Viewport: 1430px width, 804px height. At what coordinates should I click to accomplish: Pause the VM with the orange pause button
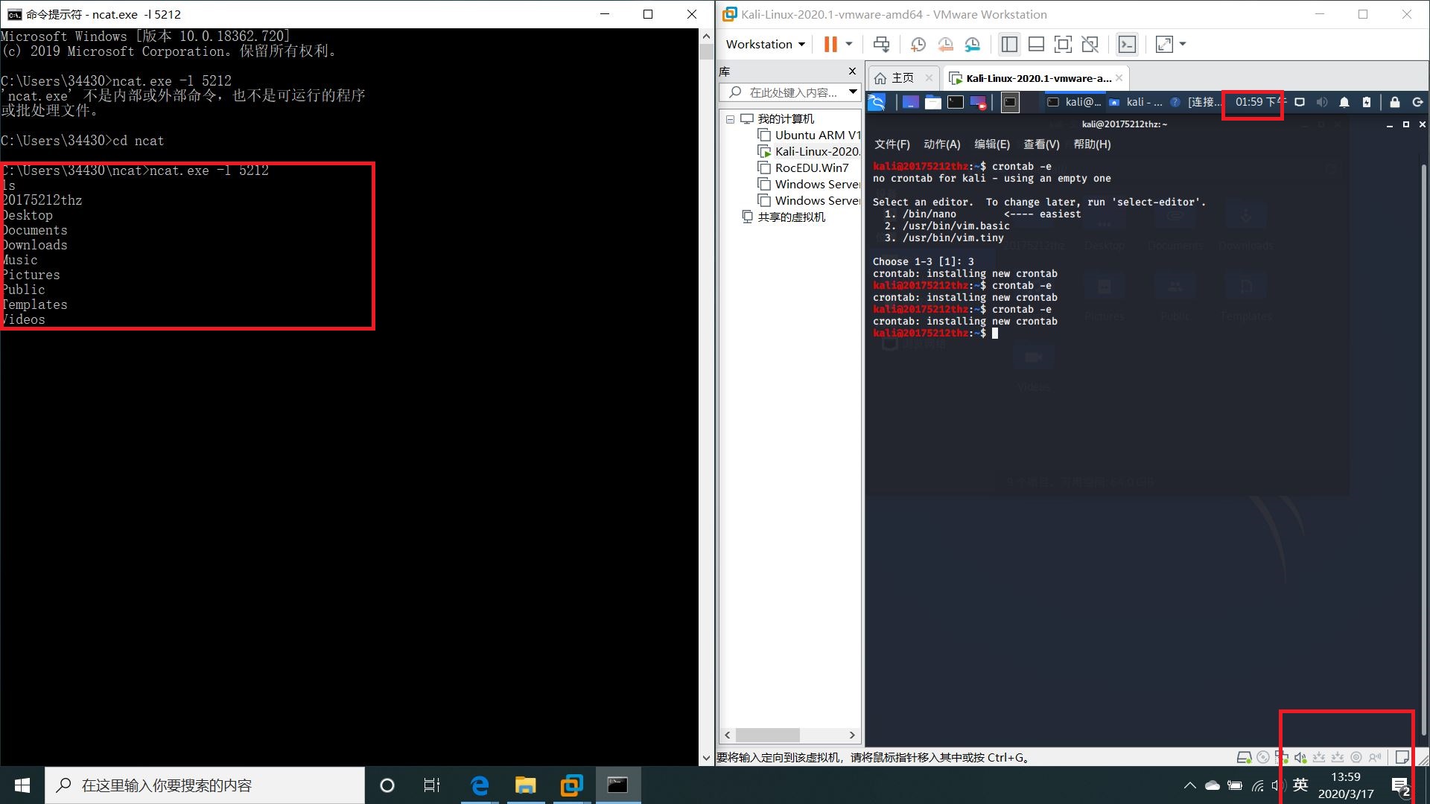(x=830, y=44)
